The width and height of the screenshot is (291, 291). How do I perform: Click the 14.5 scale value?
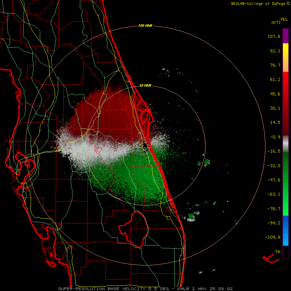[x=275, y=123]
